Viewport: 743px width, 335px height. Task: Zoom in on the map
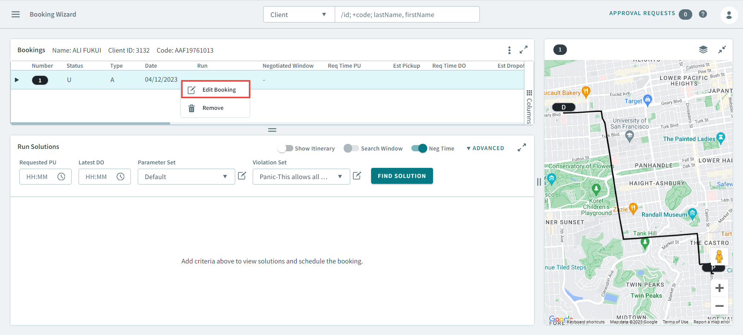click(719, 288)
